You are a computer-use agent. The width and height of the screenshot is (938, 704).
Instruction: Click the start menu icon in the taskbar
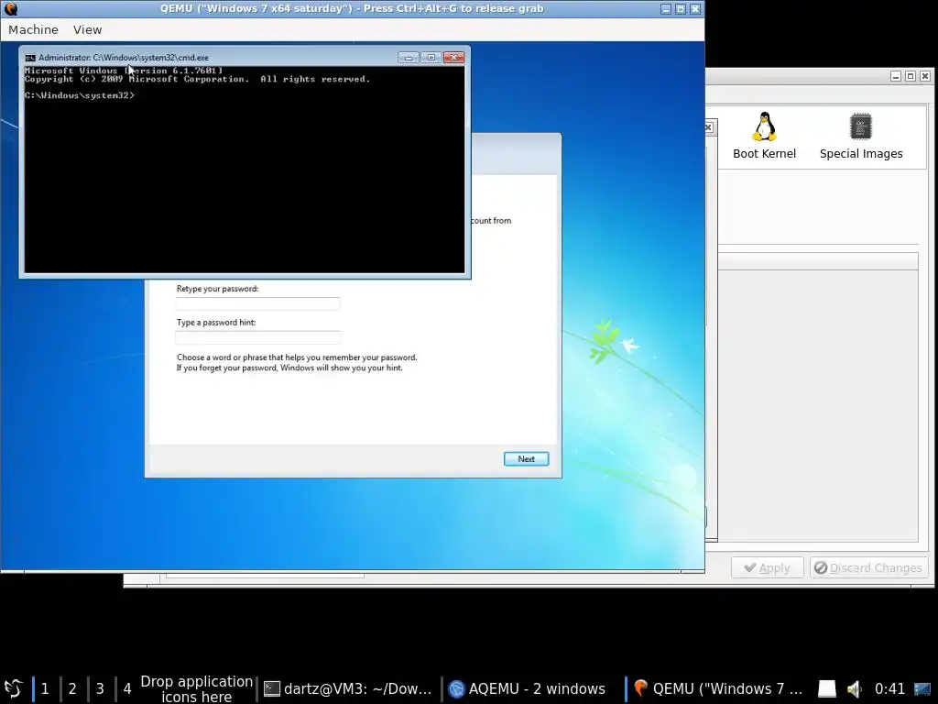coord(13,688)
